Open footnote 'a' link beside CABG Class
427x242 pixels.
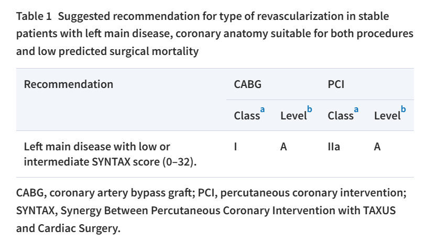[262, 109]
